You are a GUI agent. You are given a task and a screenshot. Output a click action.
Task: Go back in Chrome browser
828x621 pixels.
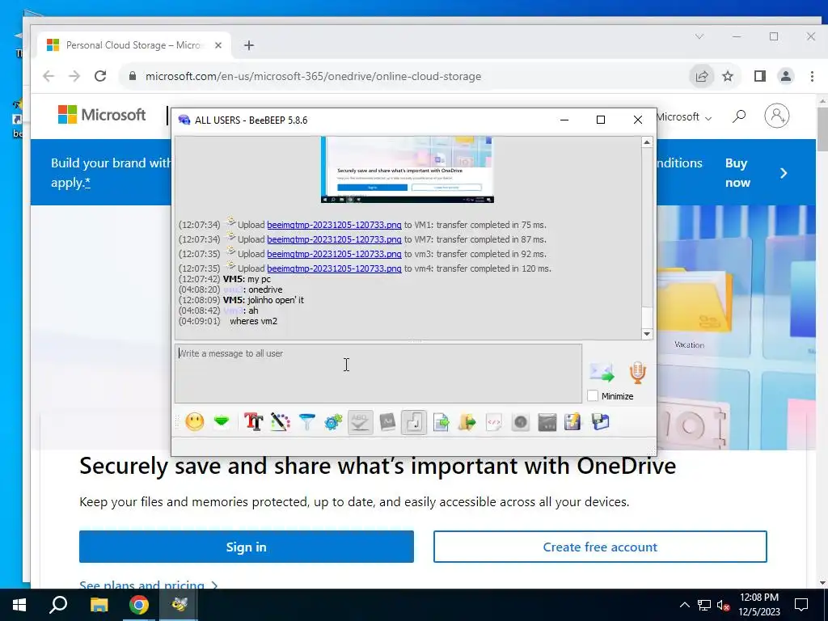[49, 76]
